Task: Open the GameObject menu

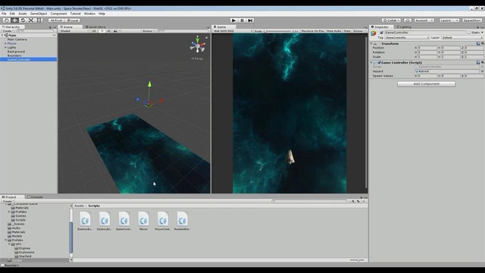Action: pyautogui.click(x=39, y=14)
